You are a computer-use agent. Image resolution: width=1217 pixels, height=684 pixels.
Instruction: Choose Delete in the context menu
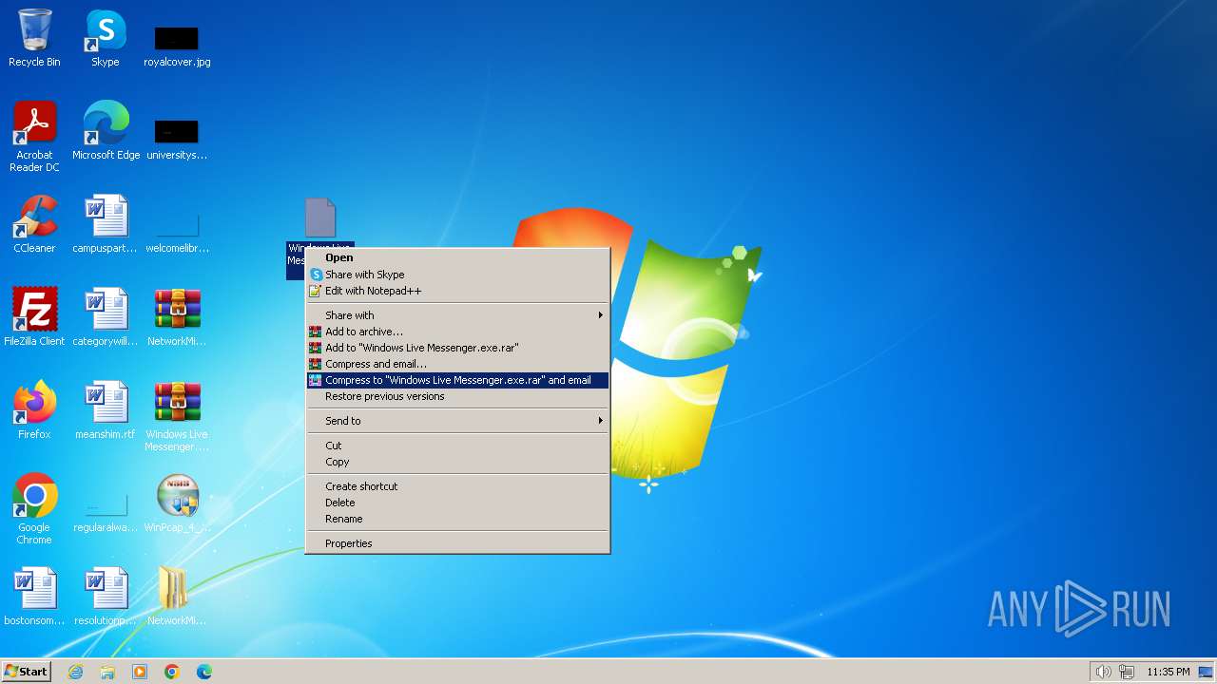point(457,503)
